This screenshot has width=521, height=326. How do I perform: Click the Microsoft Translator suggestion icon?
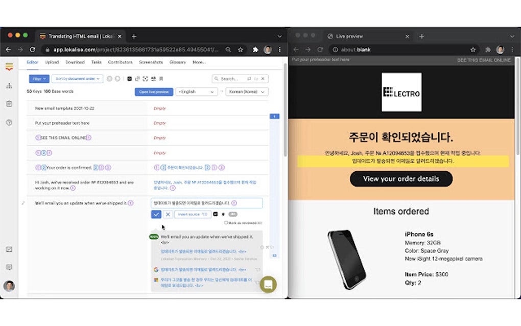pos(157,280)
